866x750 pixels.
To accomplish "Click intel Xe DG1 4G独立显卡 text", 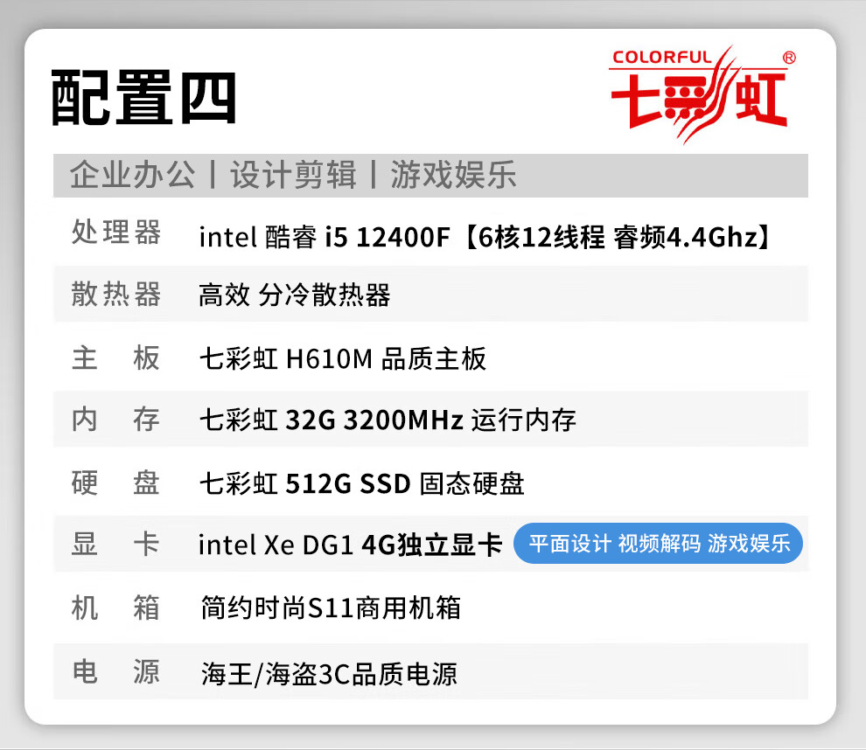I will coord(350,545).
